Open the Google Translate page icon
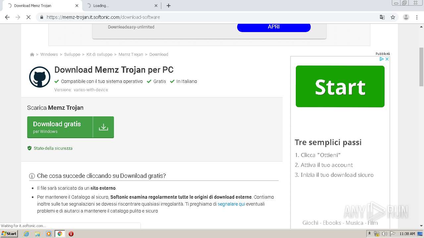 [382, 17]
